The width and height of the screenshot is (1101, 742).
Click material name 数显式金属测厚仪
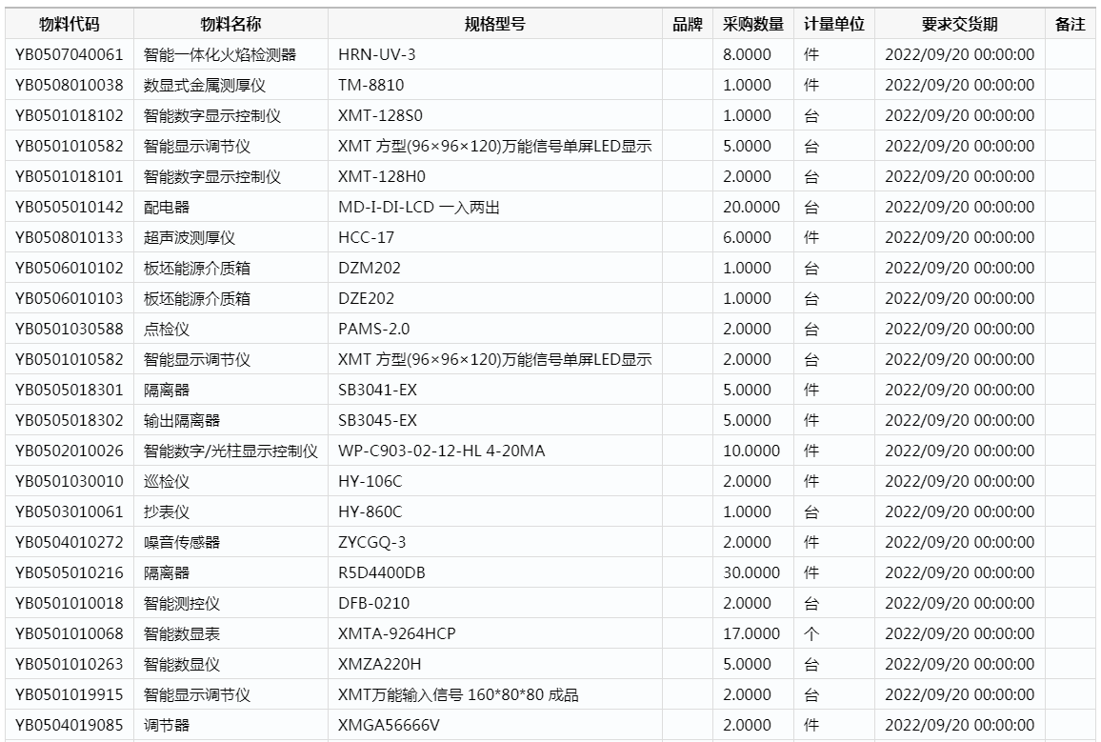click(205, 85)
